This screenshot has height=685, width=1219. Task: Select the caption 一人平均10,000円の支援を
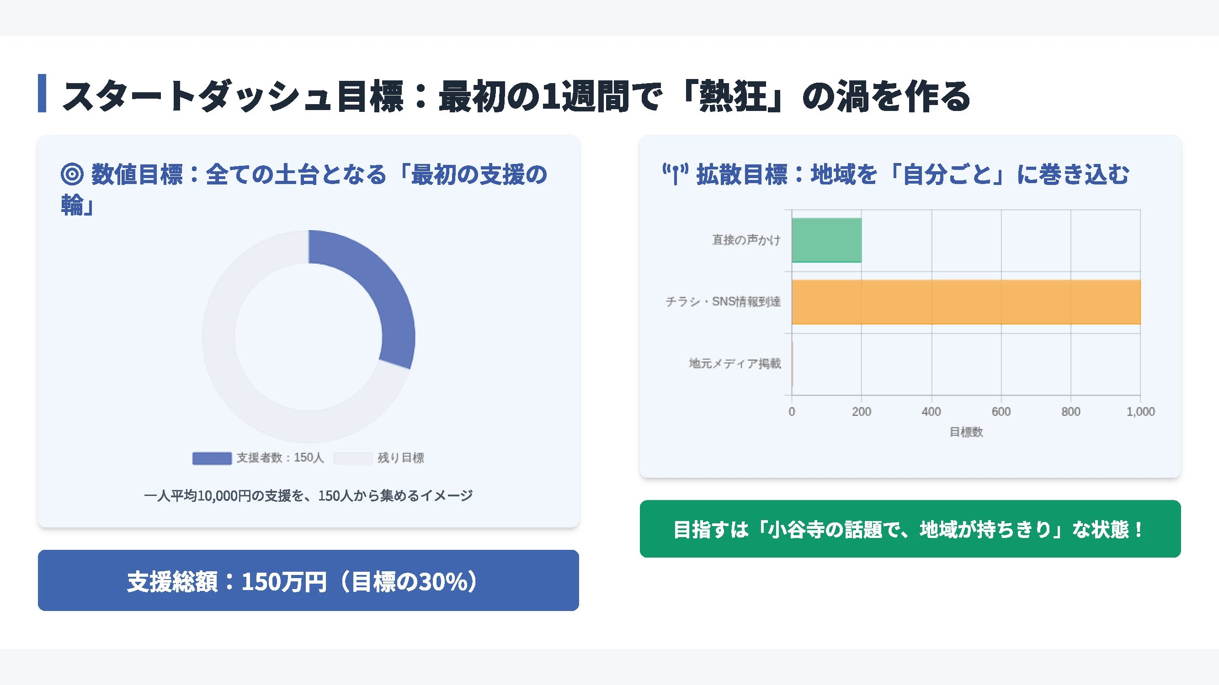(x=308, y=496)
